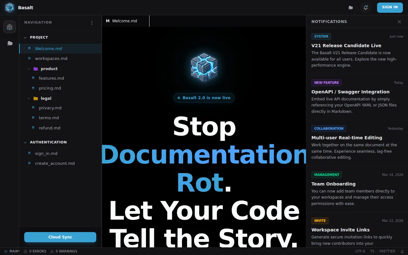Collapse the AUTHENTICATION section
Viewport: 408px width, 255px height.
[25, 142]
